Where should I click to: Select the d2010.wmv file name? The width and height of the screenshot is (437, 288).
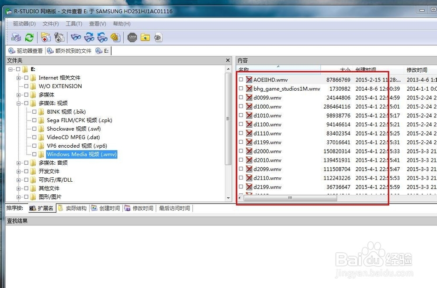click(267, 160)
